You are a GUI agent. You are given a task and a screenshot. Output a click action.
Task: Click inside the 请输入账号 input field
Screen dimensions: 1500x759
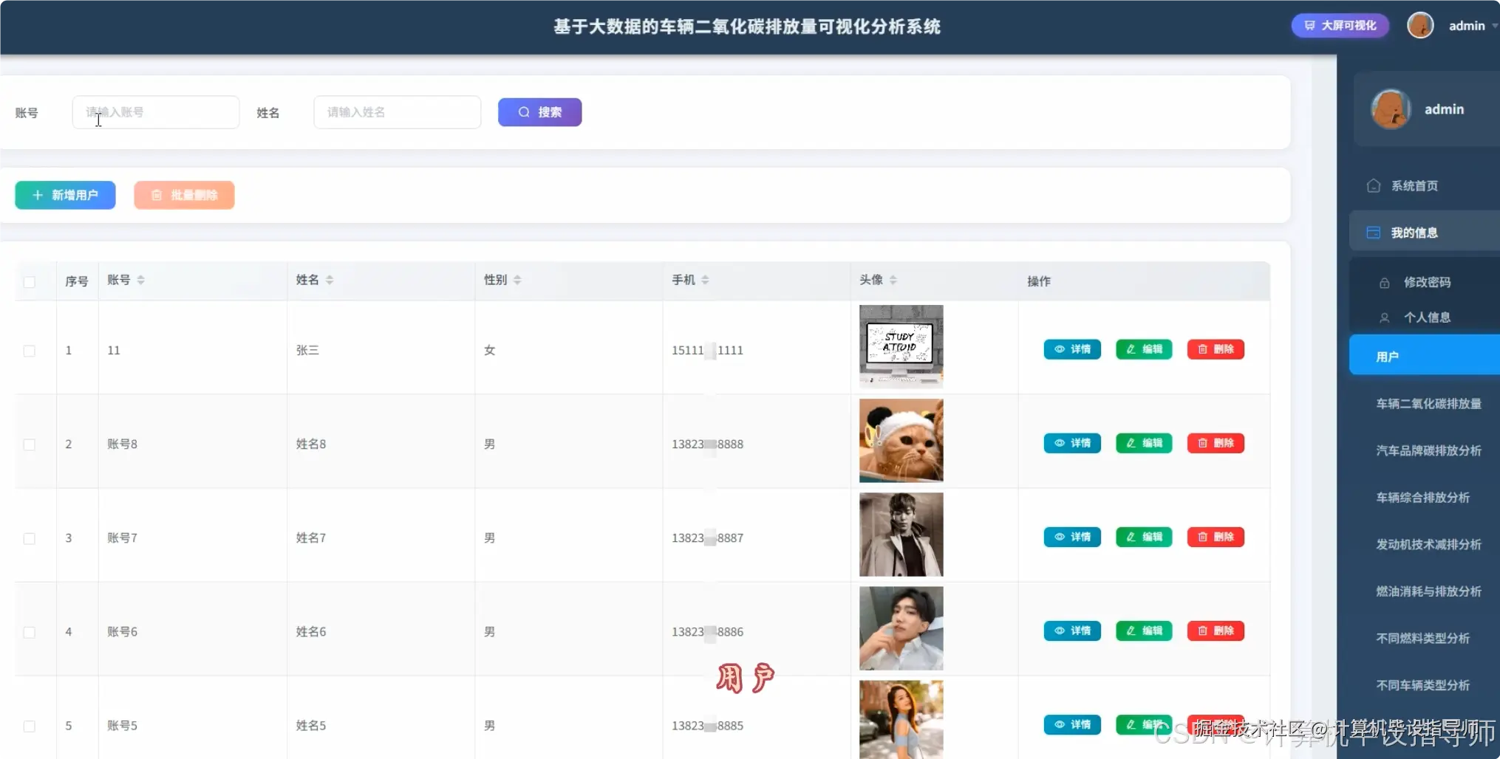155,111
